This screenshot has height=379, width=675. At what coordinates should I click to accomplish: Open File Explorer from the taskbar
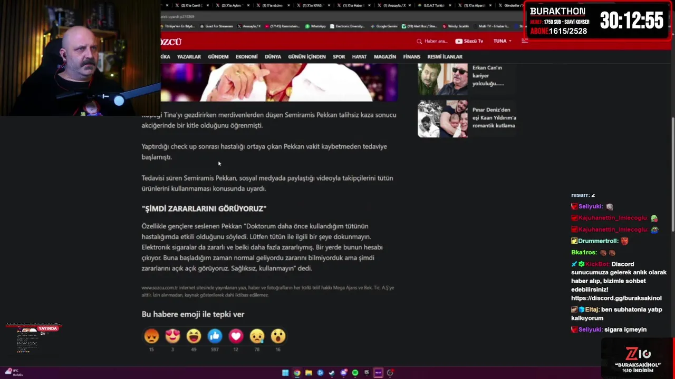pyautogui.click(x=308, y=373)
